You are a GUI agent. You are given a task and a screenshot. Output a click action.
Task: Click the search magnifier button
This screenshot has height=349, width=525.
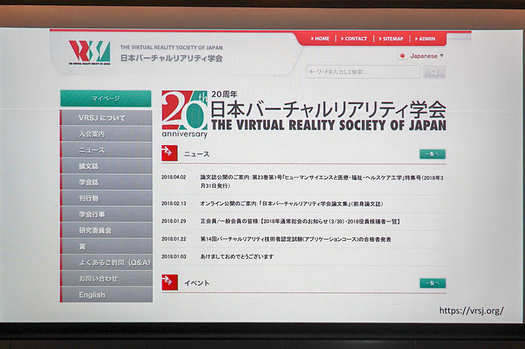click(x=434, y=72)
